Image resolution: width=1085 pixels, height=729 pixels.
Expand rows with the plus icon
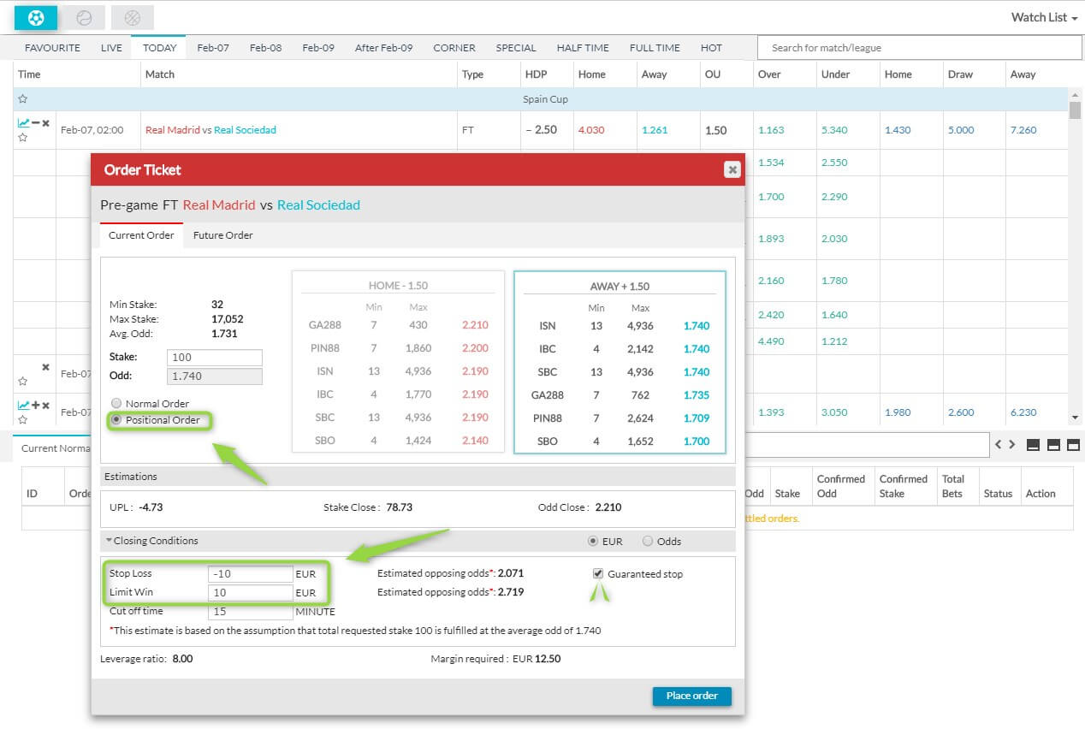(35, 406)
